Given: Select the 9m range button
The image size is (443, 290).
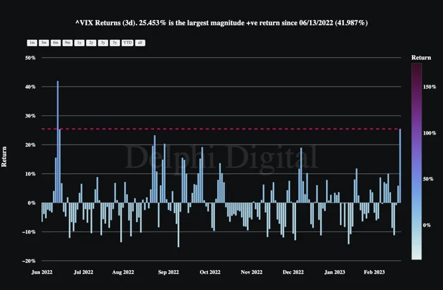Looking at the screenshot, I should (68, 42).
